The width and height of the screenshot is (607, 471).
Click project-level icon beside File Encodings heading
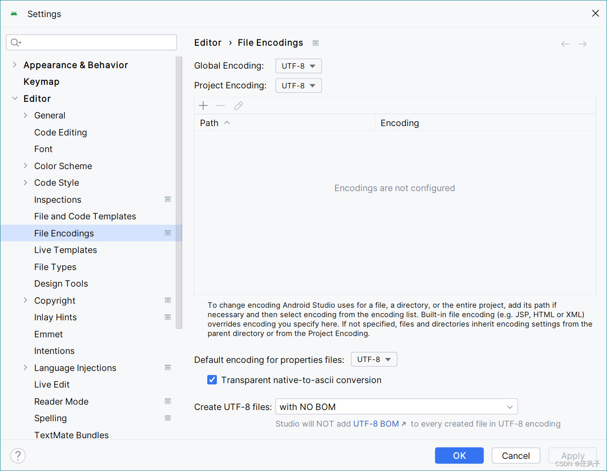316,43
